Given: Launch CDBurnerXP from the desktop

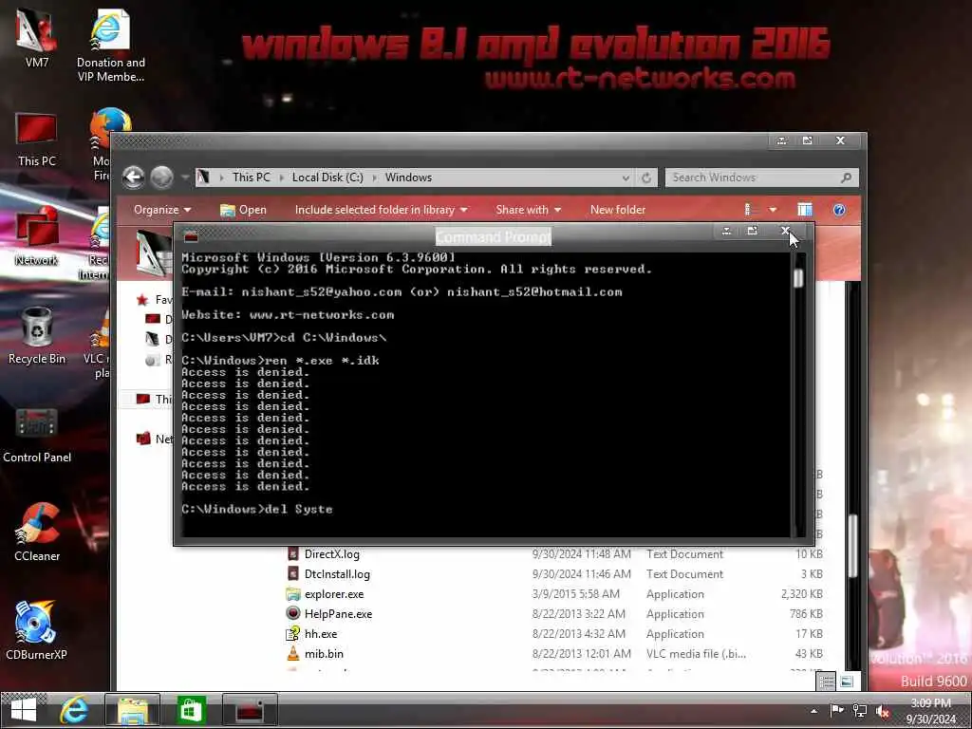Looking at the screenshot, I should 37,630.
